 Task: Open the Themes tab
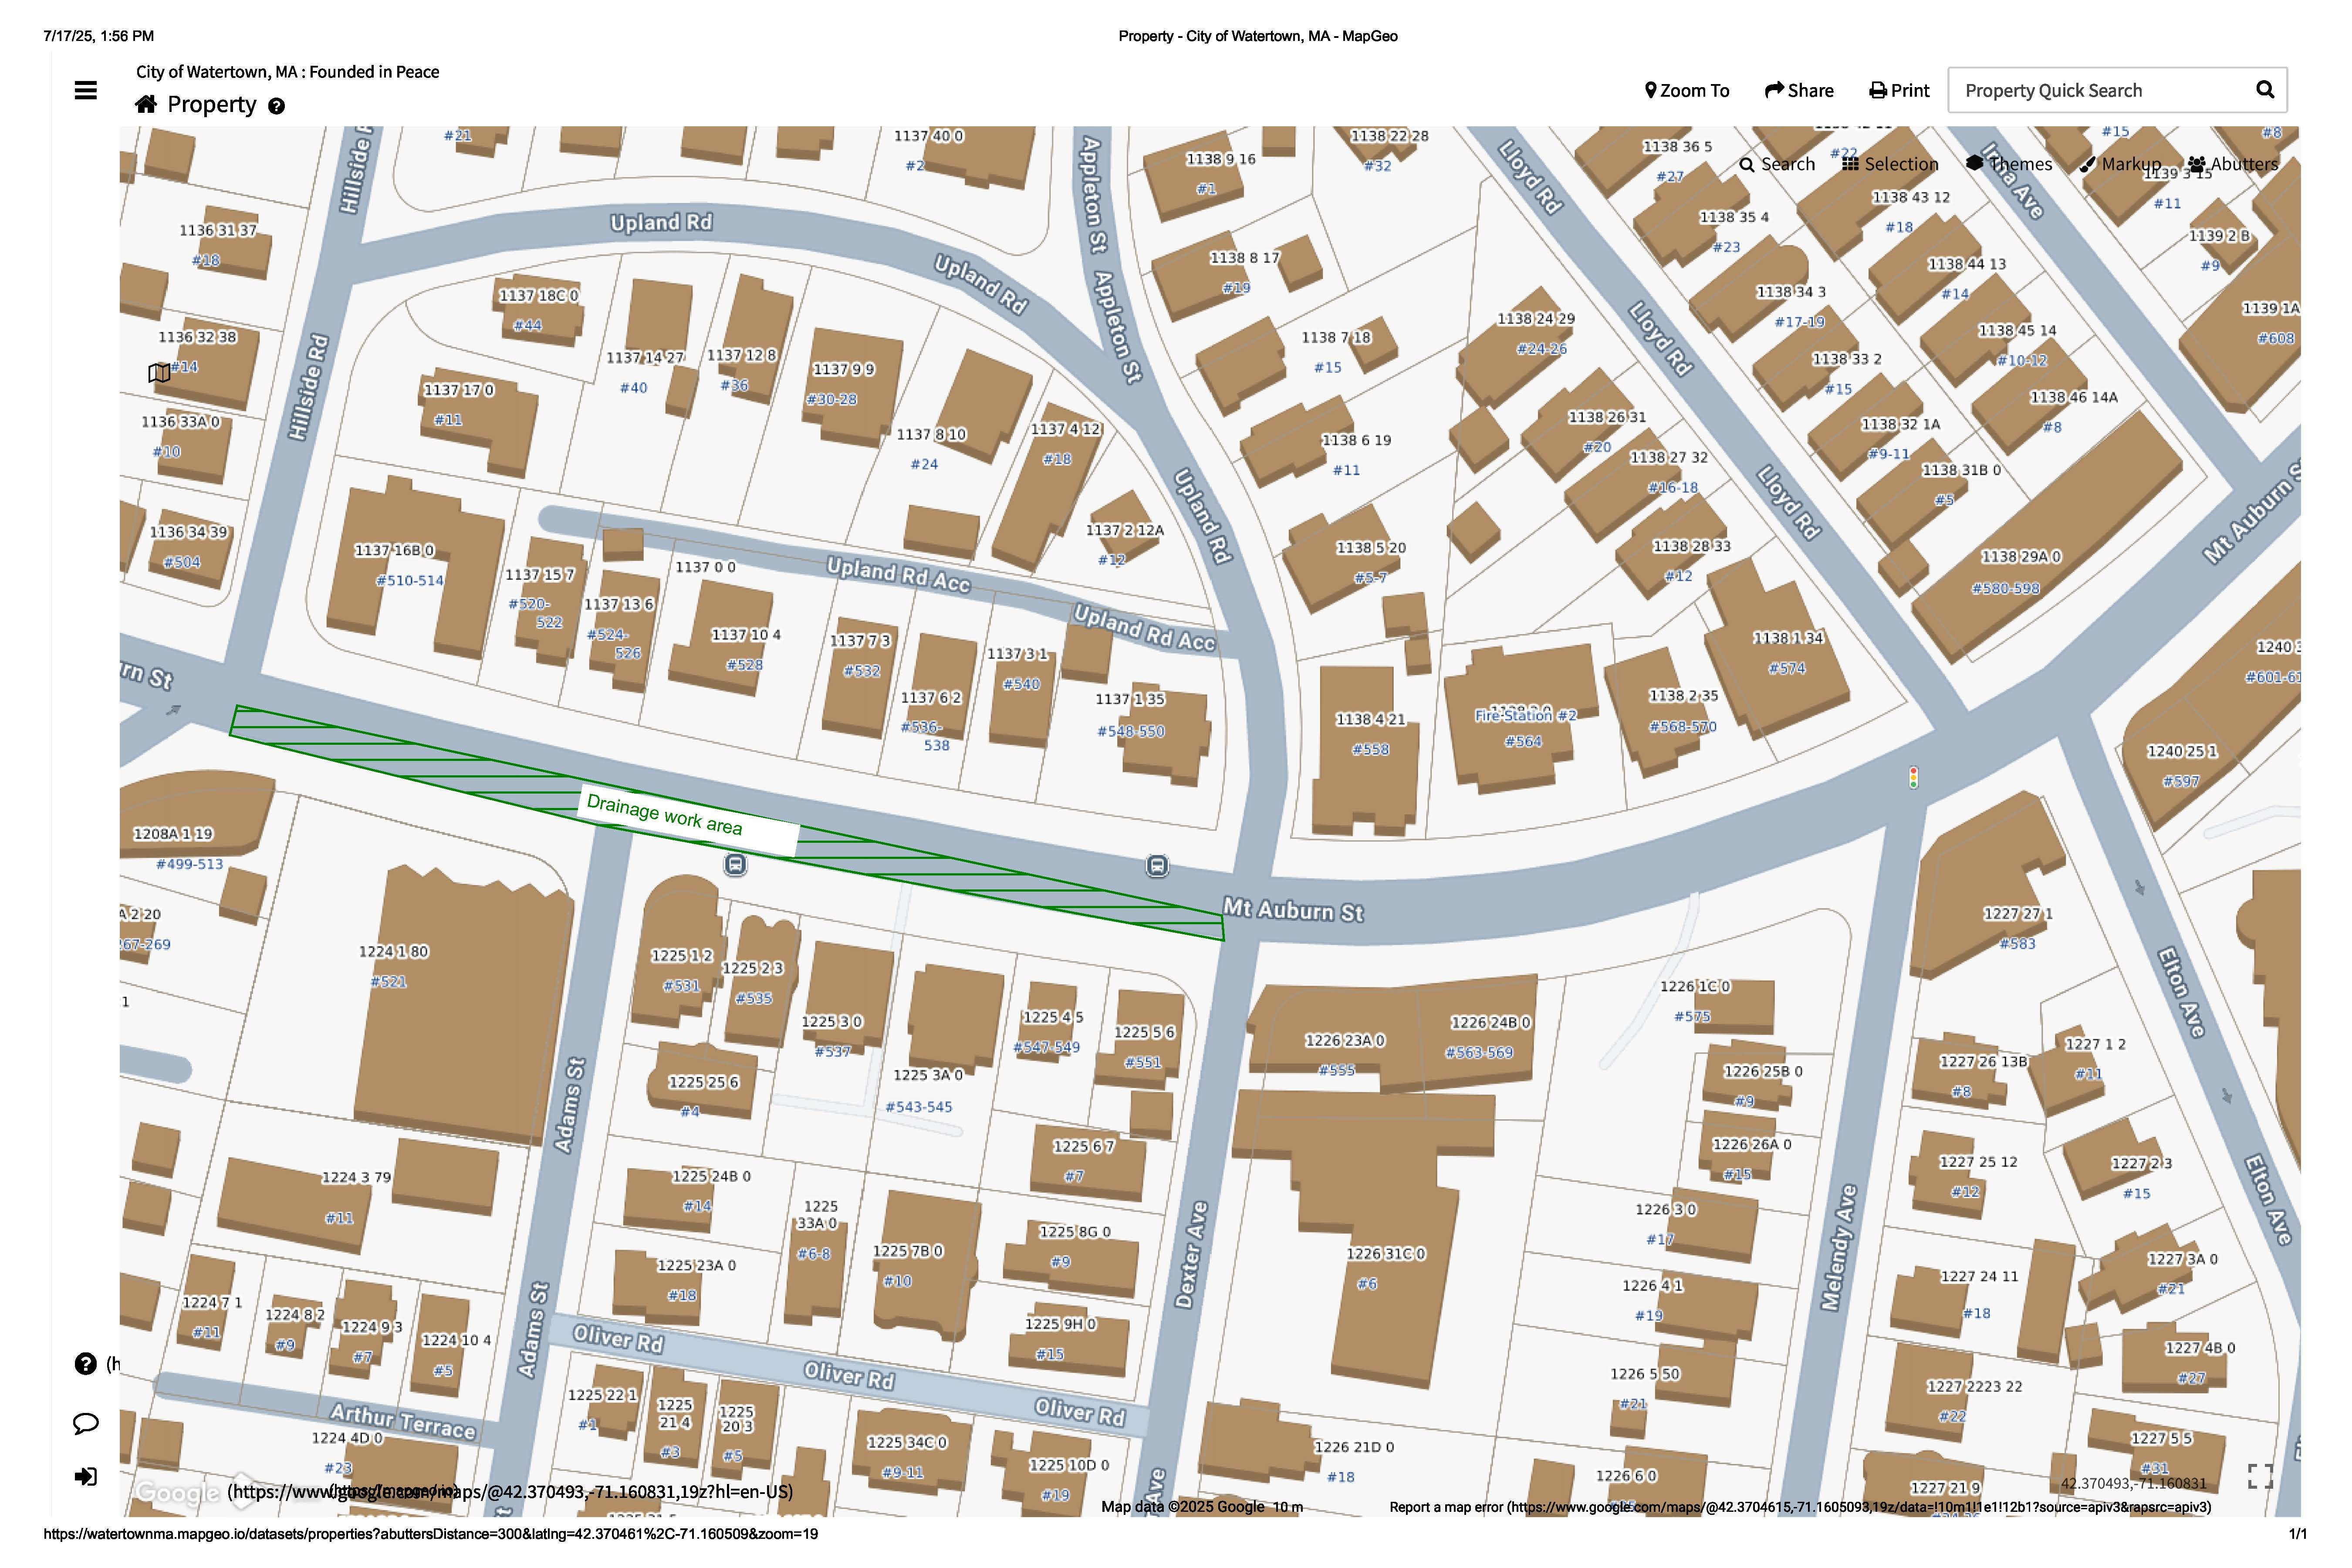point(2009,164)
